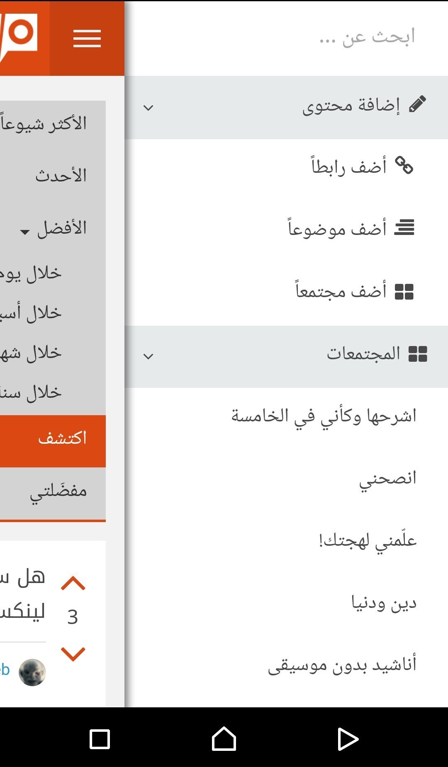Image resolution: width=448 pixels, height=767 pixels.
Task: Collapse the المجتمعات section chevron
Action: 148,356
